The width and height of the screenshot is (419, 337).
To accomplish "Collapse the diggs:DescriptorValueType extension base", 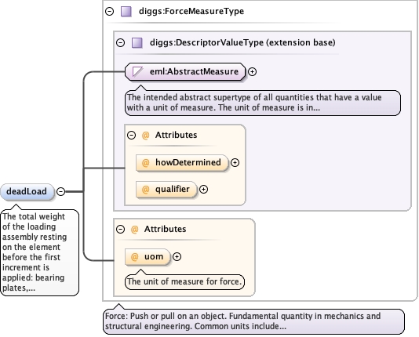I will click(121, 42).
